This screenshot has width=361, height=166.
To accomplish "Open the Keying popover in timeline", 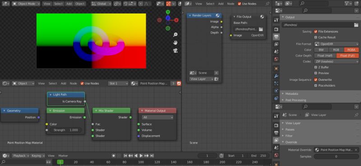I will (x=38, y=156).
